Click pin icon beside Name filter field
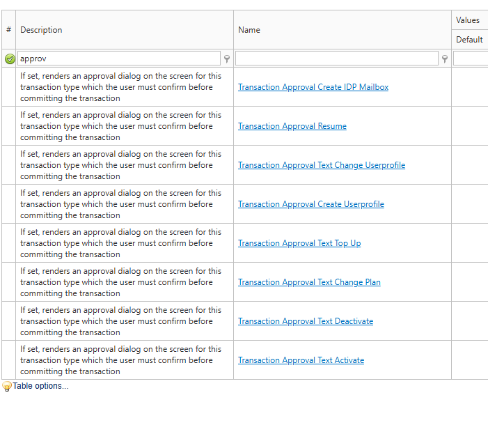Screen dimensions: 488x425 (x=445, y=59)
